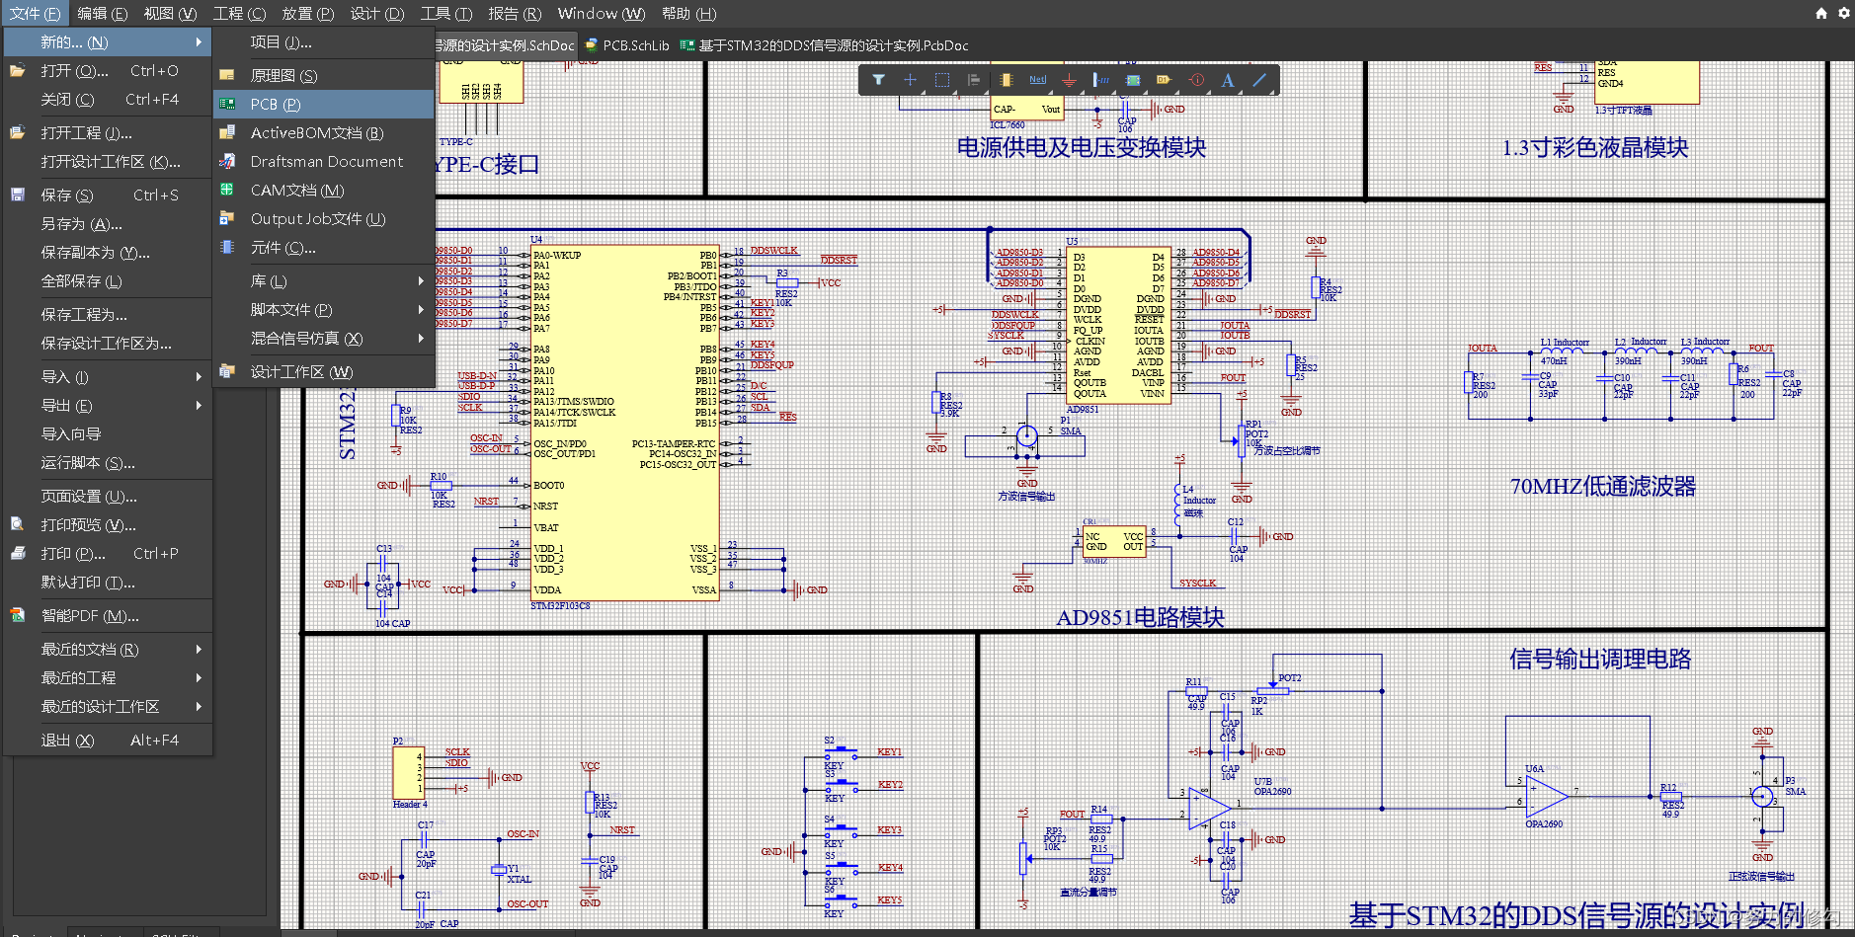Select the bus entry/harness tool icon

[x=1100, y=80]
